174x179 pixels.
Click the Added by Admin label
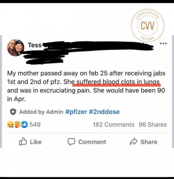[x=41, y=112]
